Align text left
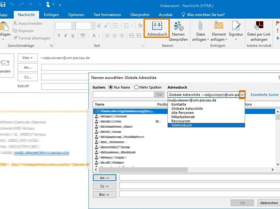 107,36
